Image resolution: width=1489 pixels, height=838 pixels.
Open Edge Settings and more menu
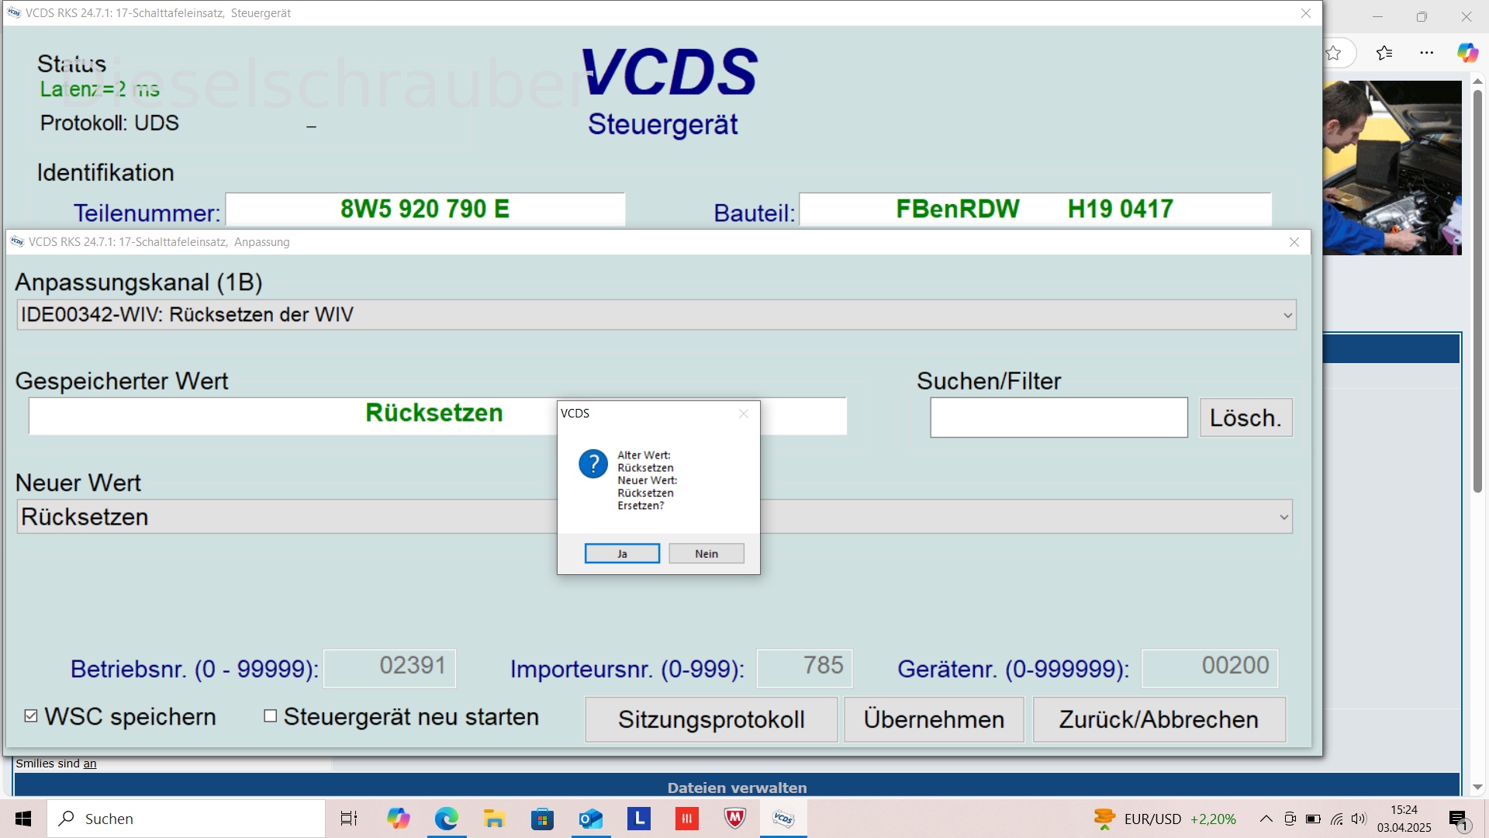[x=1427, y=53]
